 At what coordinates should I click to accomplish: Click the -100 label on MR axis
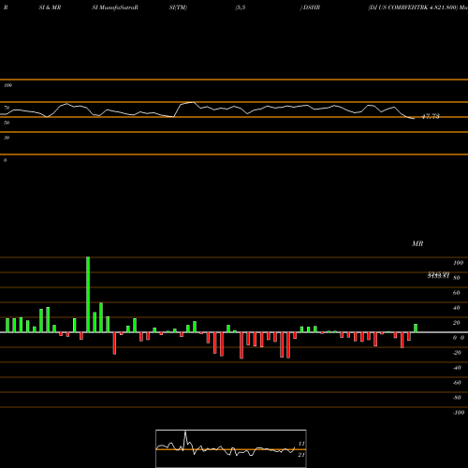coord(459,413)
